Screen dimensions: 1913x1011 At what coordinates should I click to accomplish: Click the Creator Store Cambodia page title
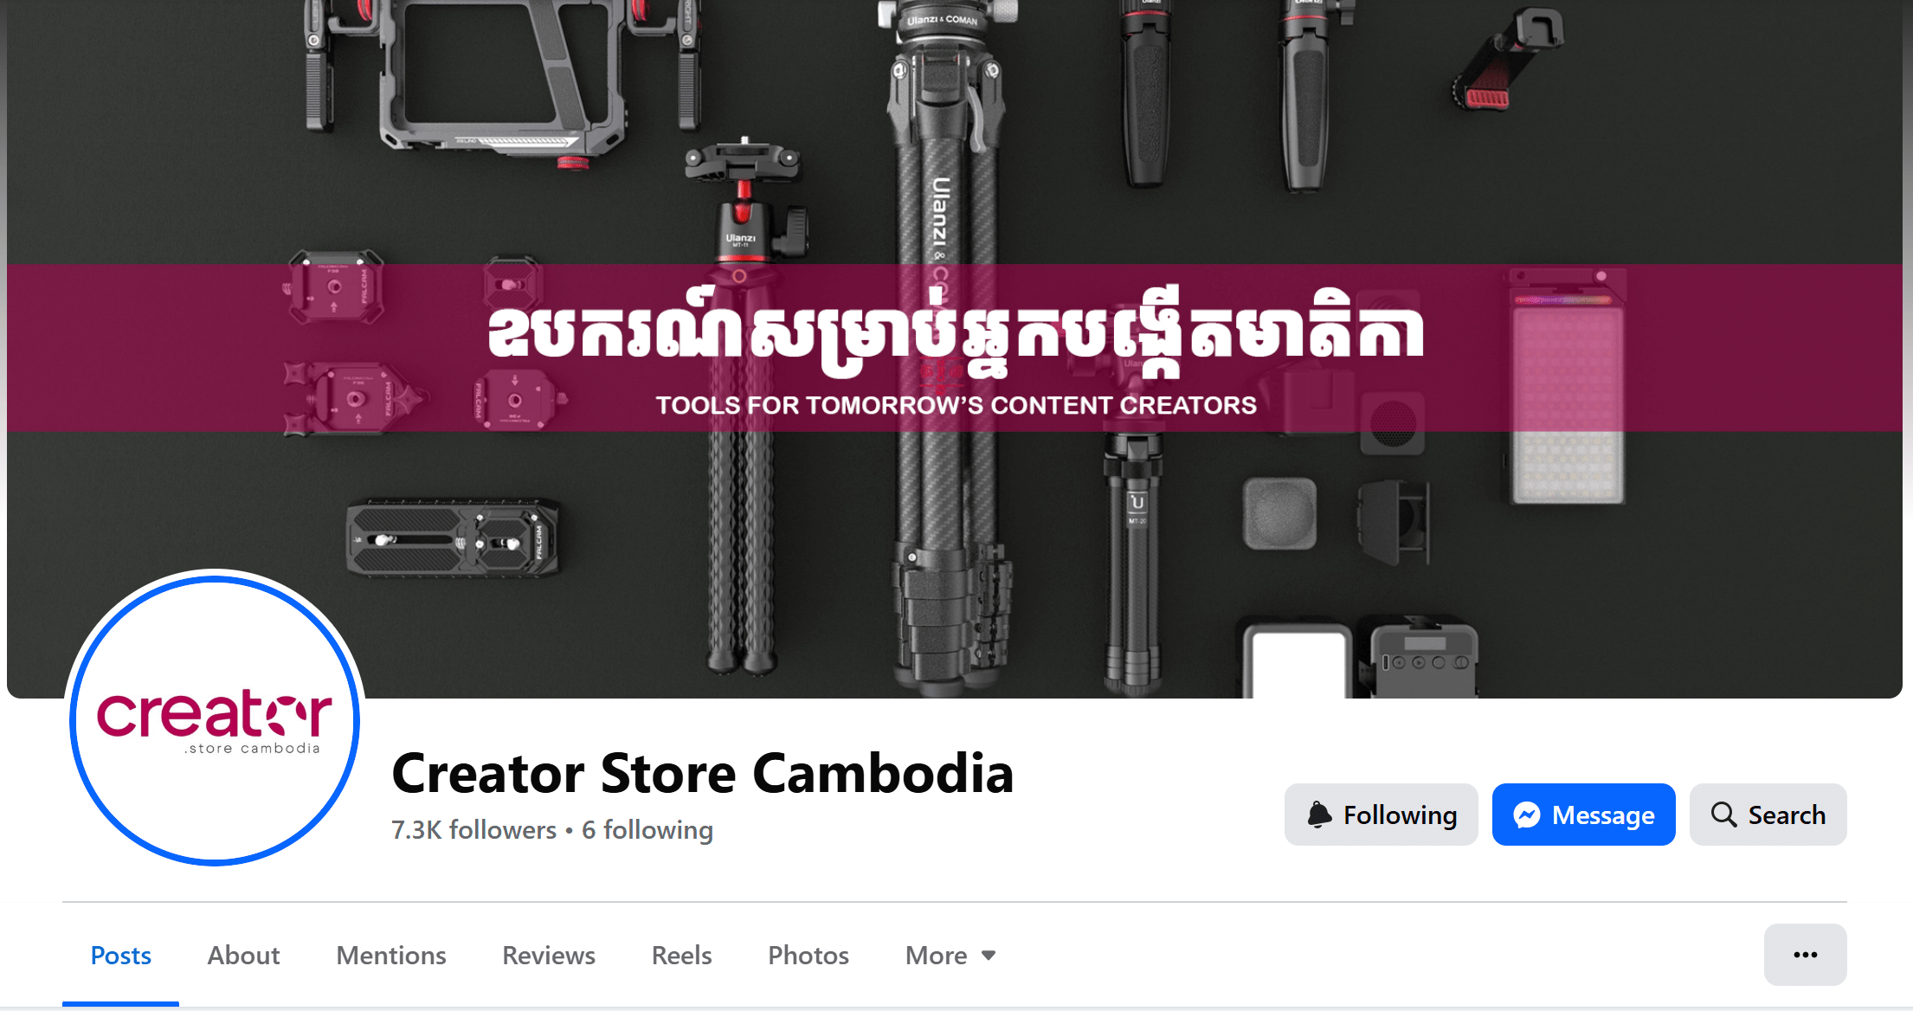point(702,773)
